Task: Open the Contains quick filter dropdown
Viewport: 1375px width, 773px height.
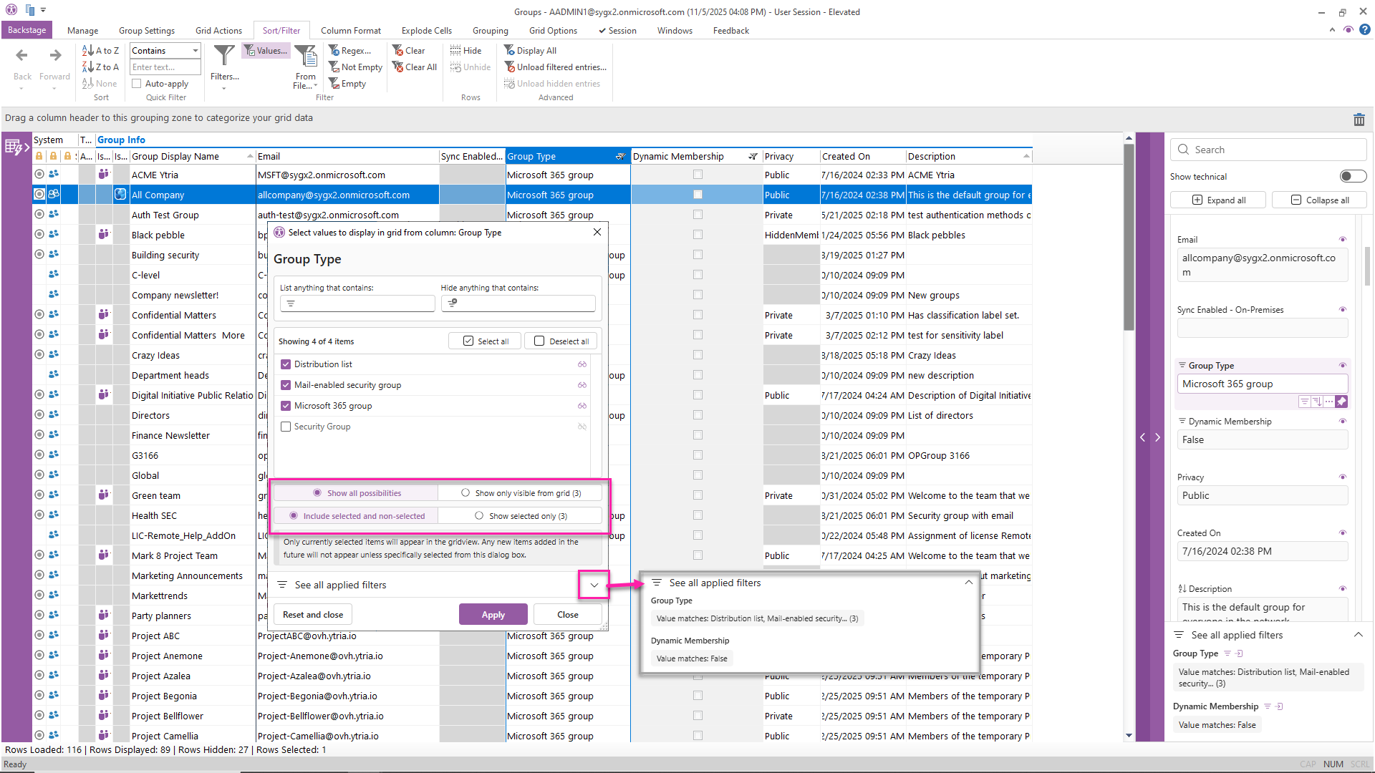Action: coord(195,50)
